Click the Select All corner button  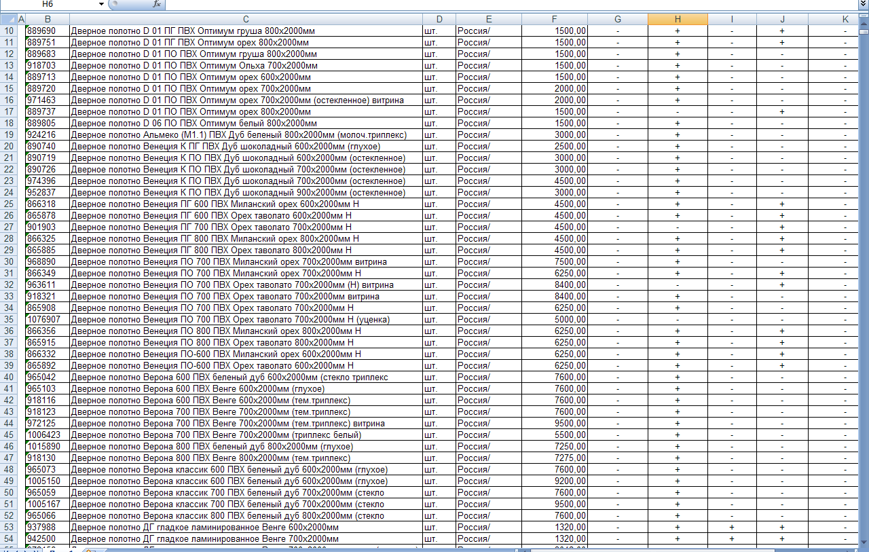tap(7, 19)
